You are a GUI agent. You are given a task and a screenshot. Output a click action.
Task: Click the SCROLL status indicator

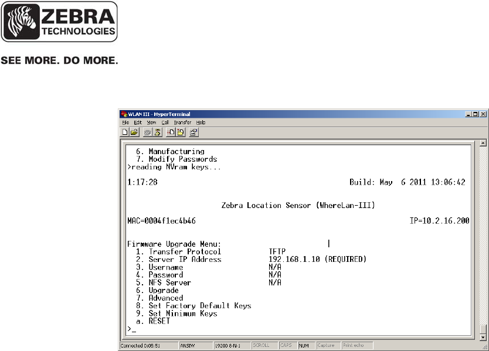coord(264,345)
